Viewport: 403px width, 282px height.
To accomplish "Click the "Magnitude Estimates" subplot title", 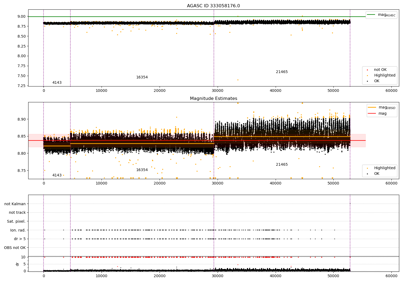I will pos(214,99).
